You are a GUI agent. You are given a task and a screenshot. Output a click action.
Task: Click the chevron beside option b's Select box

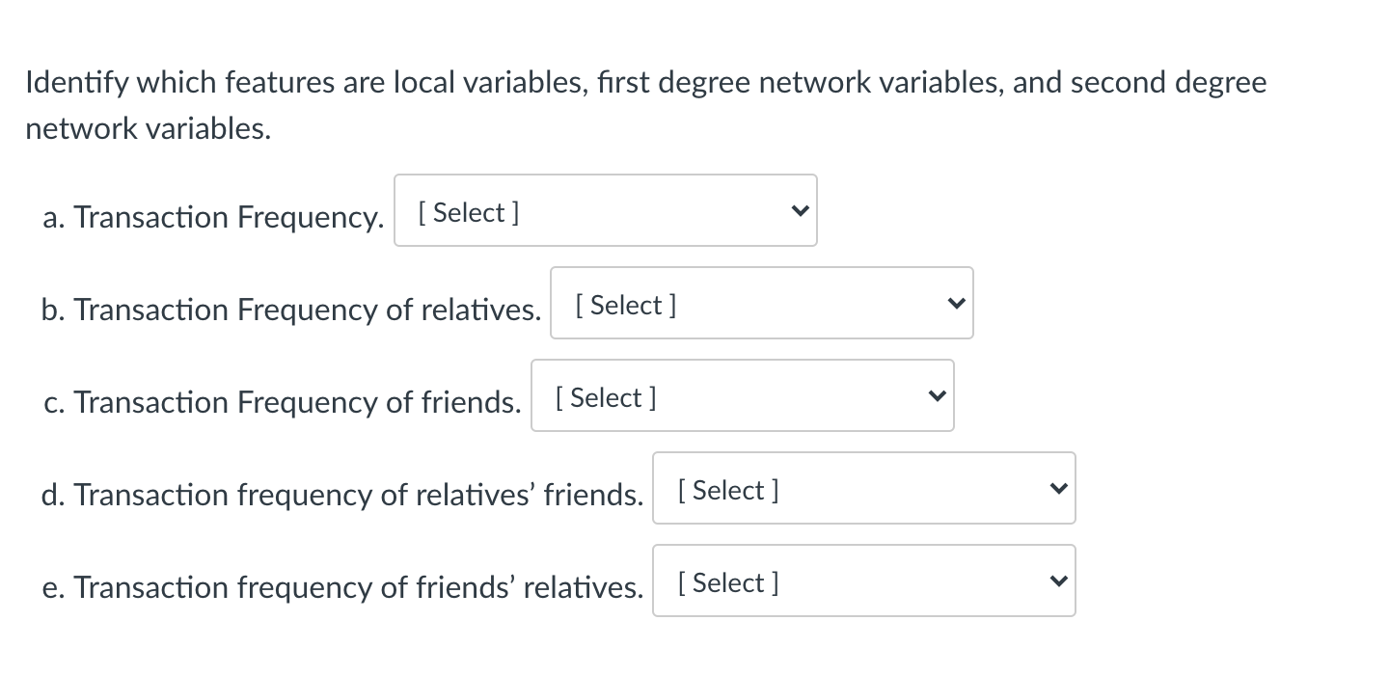(x=956, y=303)
